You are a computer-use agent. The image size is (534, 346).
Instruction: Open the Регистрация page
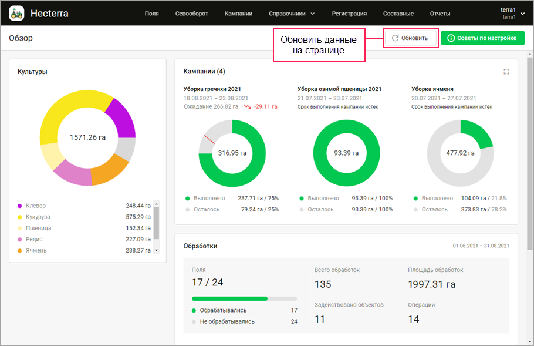349,14
